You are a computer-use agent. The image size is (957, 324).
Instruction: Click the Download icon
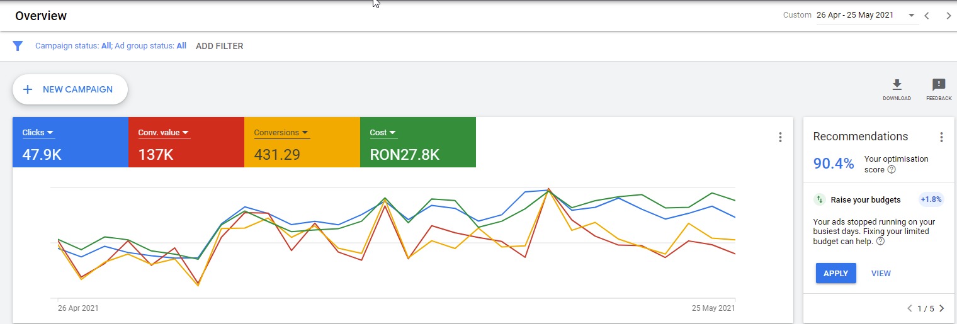[x=897, y=86]
